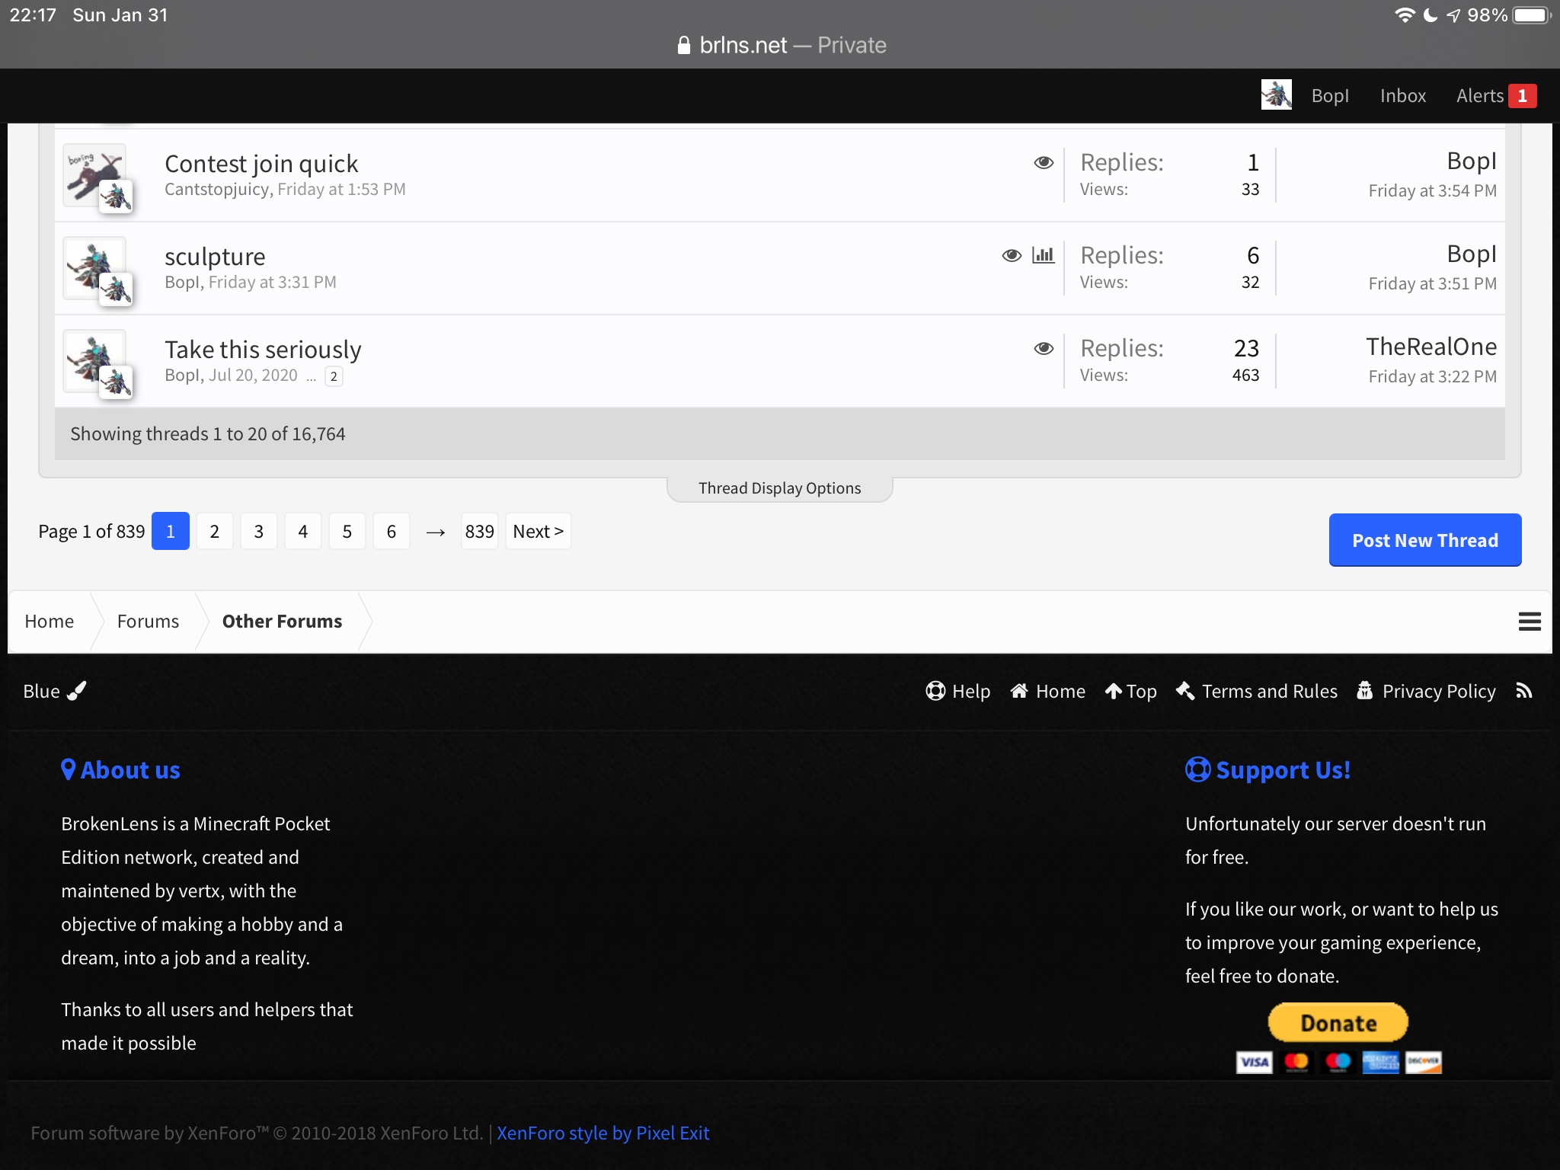This screenshot has width=1560, height=1170.
Task: Go to page 2 of threads
Action: (x=215, y=531)
